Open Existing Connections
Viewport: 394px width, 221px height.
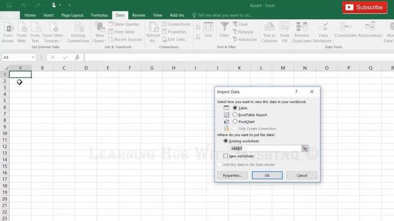(x=78, y=32)
